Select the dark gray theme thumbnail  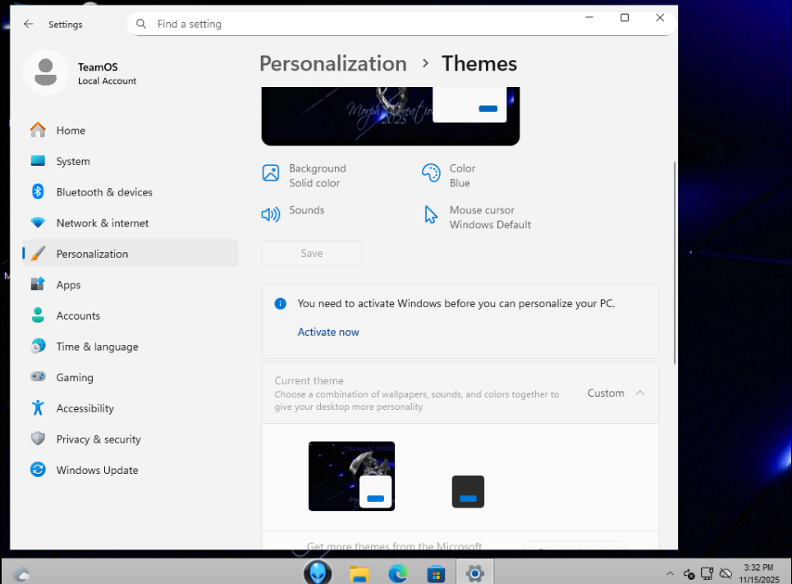468,491
